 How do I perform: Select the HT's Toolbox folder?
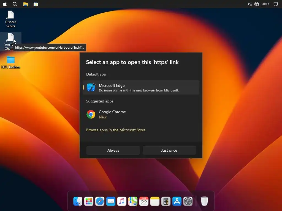(11, 63)
